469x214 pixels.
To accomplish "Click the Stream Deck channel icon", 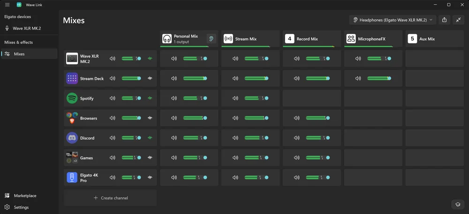I will (72, 78).
